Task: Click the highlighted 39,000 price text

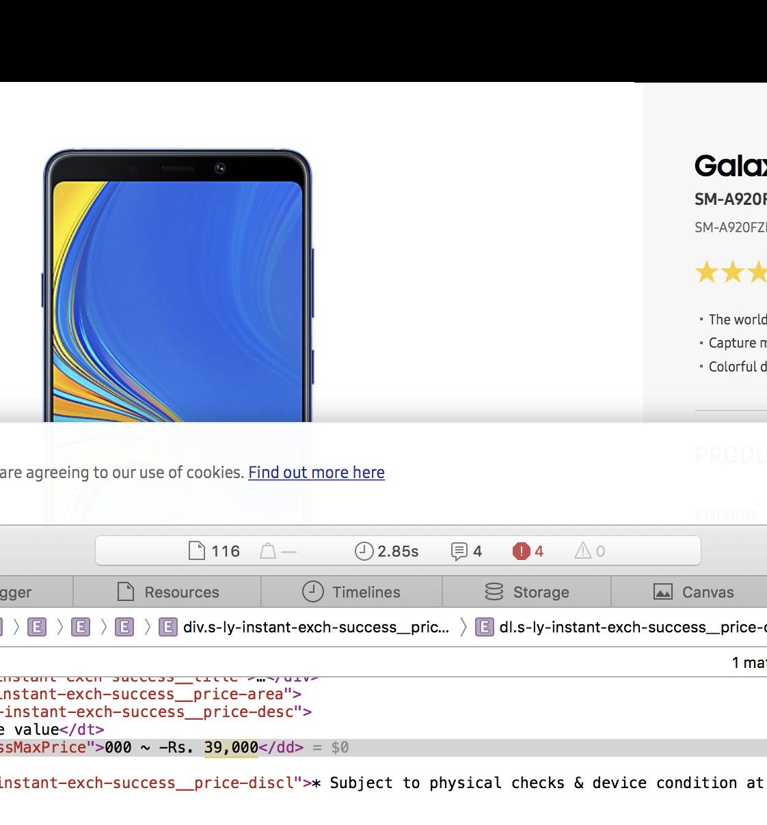Action: pos(231,748)
